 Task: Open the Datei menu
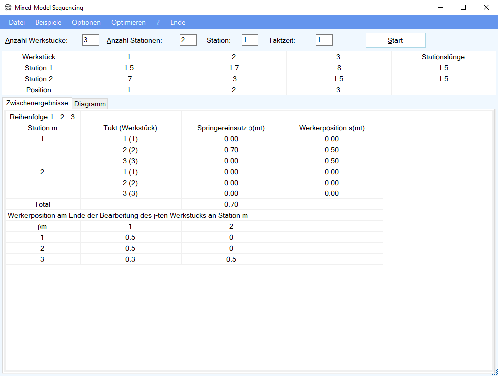click(17, 22)
